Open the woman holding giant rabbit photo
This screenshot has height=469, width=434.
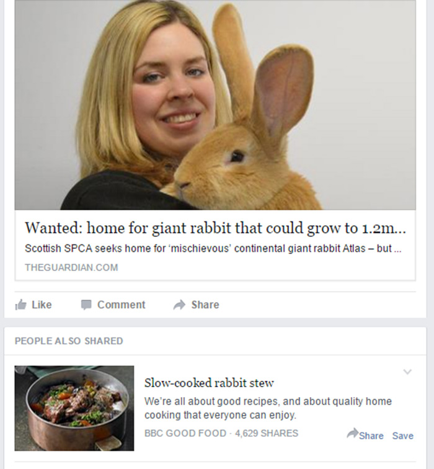[215, 105]
